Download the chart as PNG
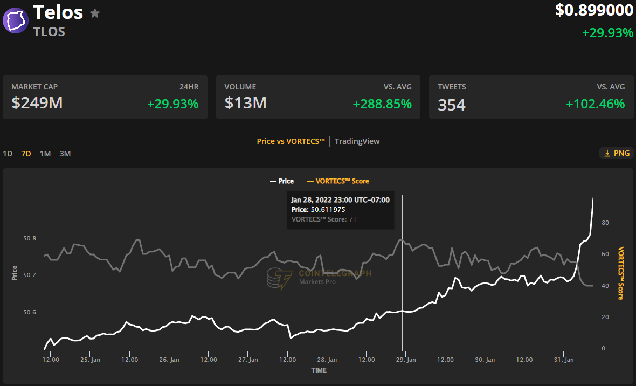636x386 pixels. tap(616, 153)
